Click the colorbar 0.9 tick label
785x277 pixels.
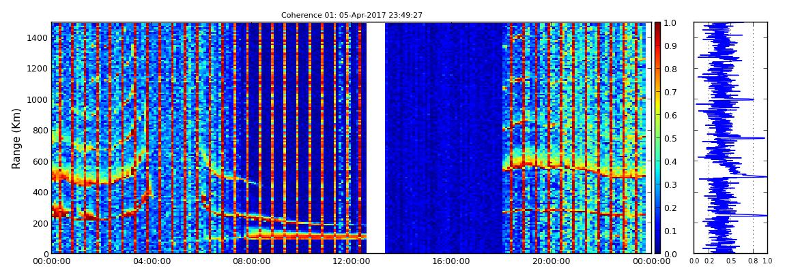(x=670, y=46)
